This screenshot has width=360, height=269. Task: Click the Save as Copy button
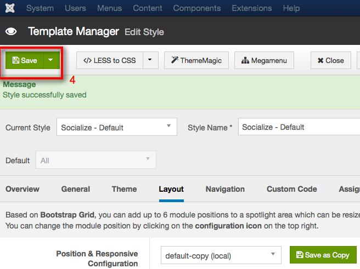(323, 255)
